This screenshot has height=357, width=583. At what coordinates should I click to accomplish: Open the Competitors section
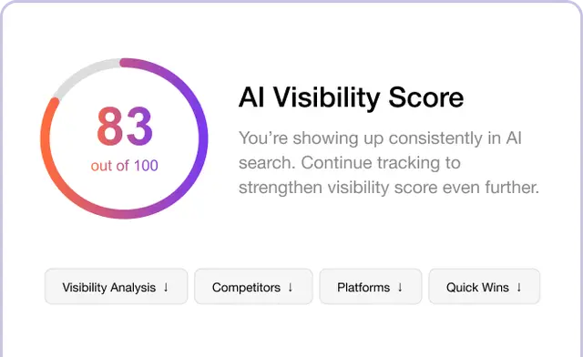(x=253, y=287)
